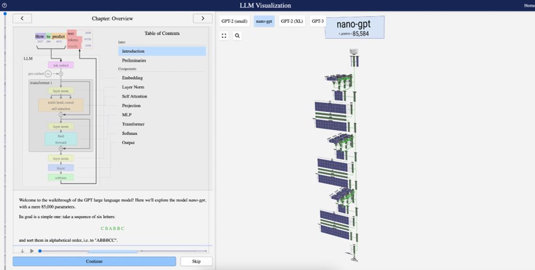Open Embedding chapter
This screenshot has height=270, width=535.
click(132, 77)
